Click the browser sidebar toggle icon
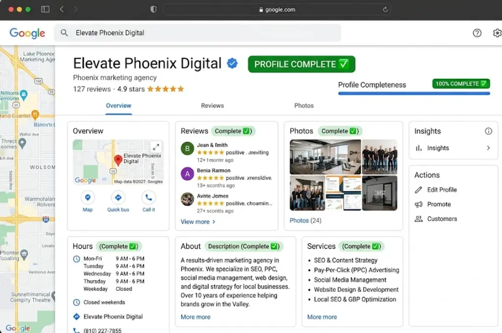Screen dimensions: 502x333 (x=45, y=9)
